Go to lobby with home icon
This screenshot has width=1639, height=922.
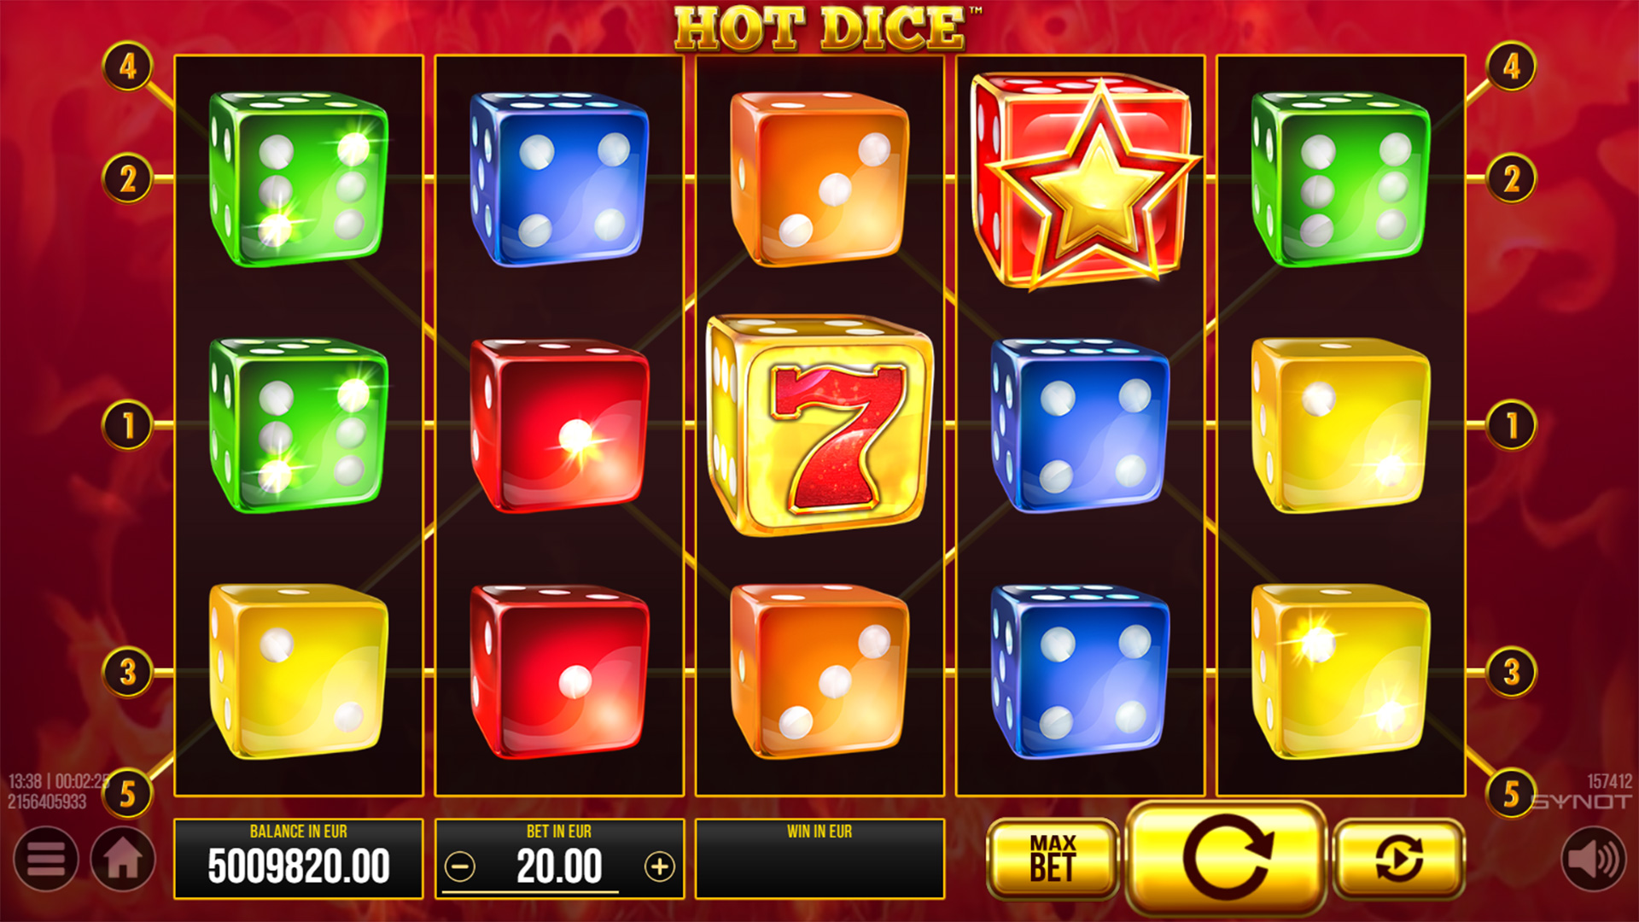123,859
